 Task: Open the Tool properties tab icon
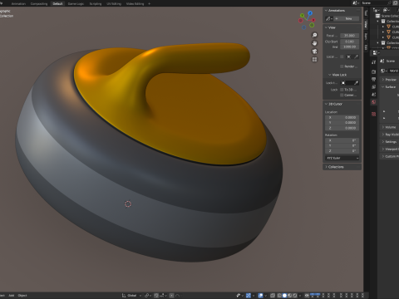coord(374,62)
